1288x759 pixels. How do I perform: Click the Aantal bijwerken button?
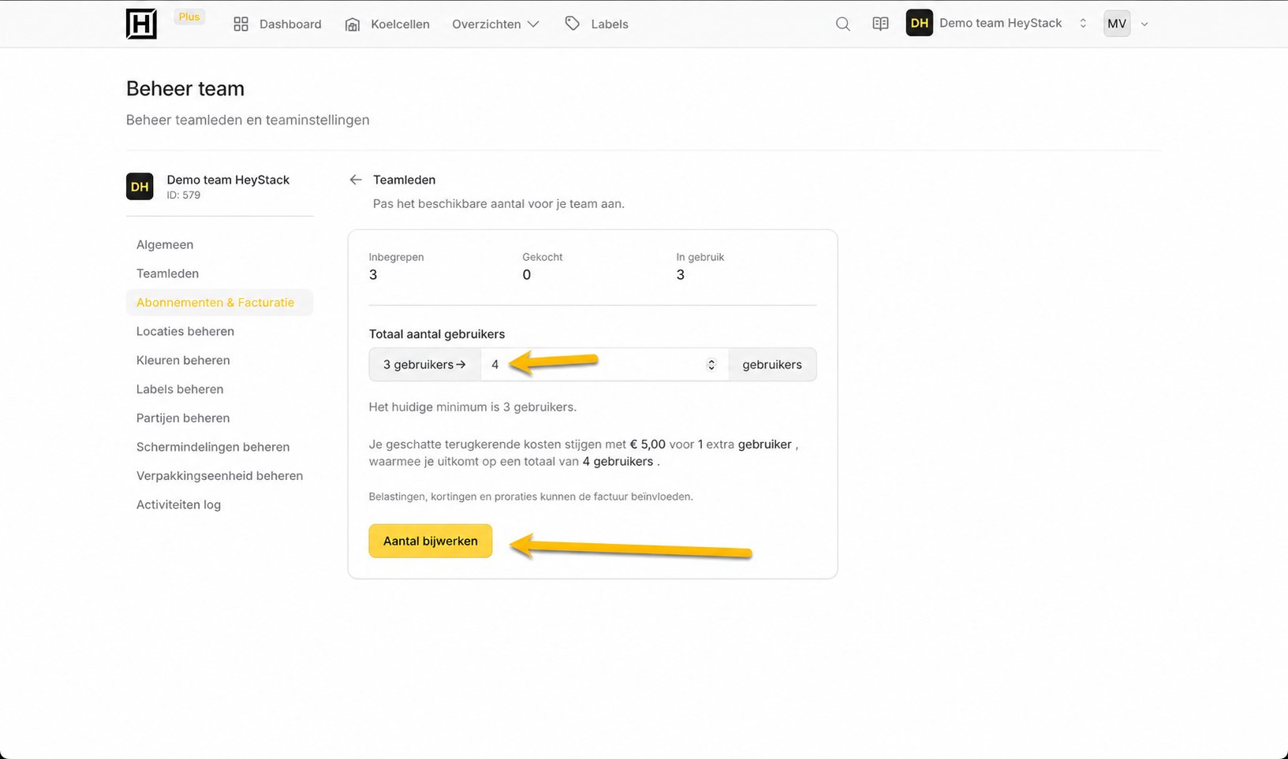(x=431, y=541)
